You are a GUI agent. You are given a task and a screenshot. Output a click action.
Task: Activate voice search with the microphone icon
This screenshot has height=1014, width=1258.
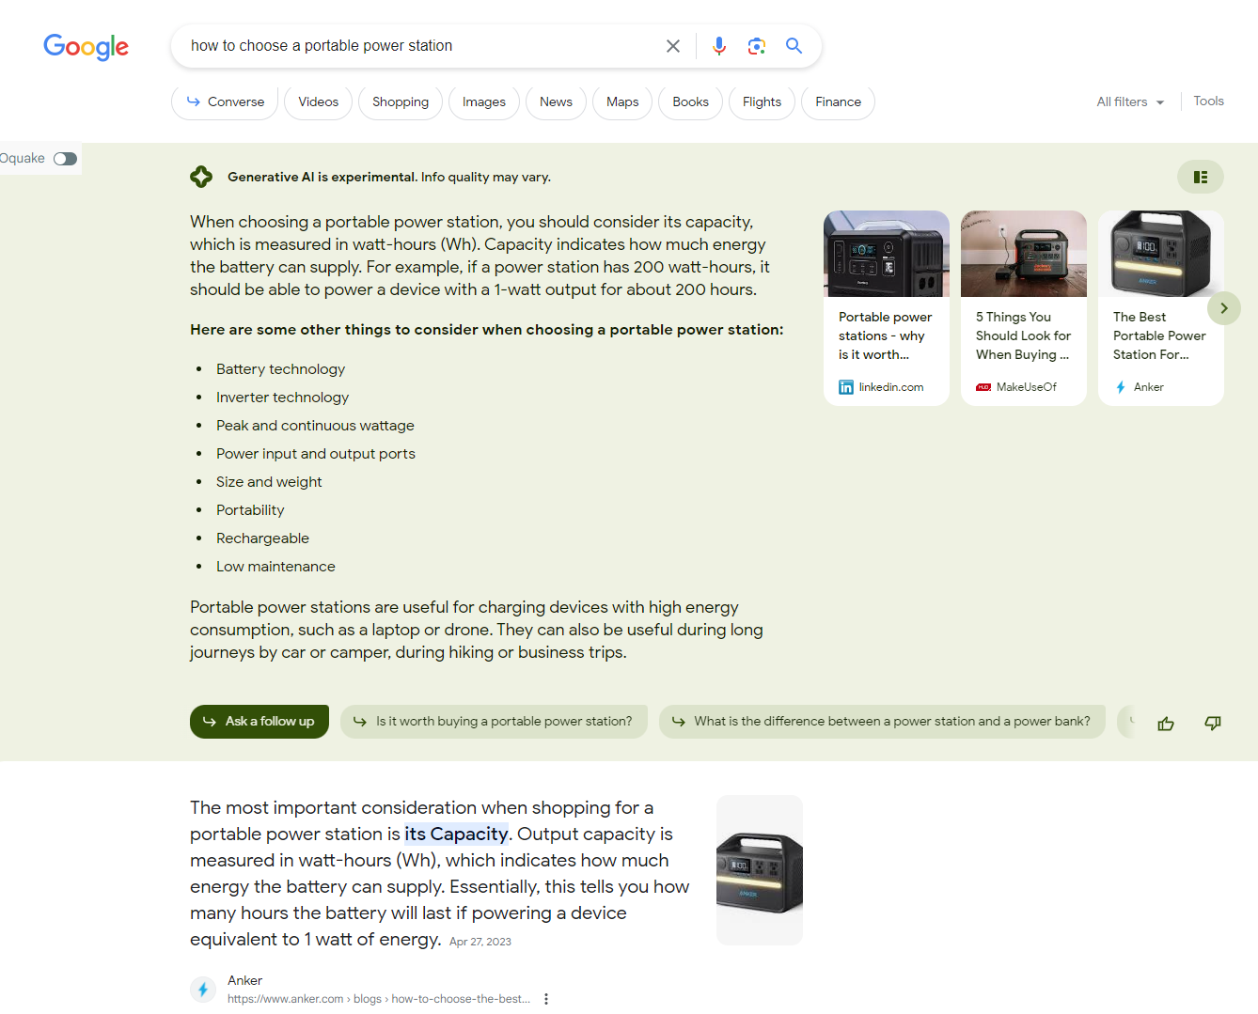718,45
